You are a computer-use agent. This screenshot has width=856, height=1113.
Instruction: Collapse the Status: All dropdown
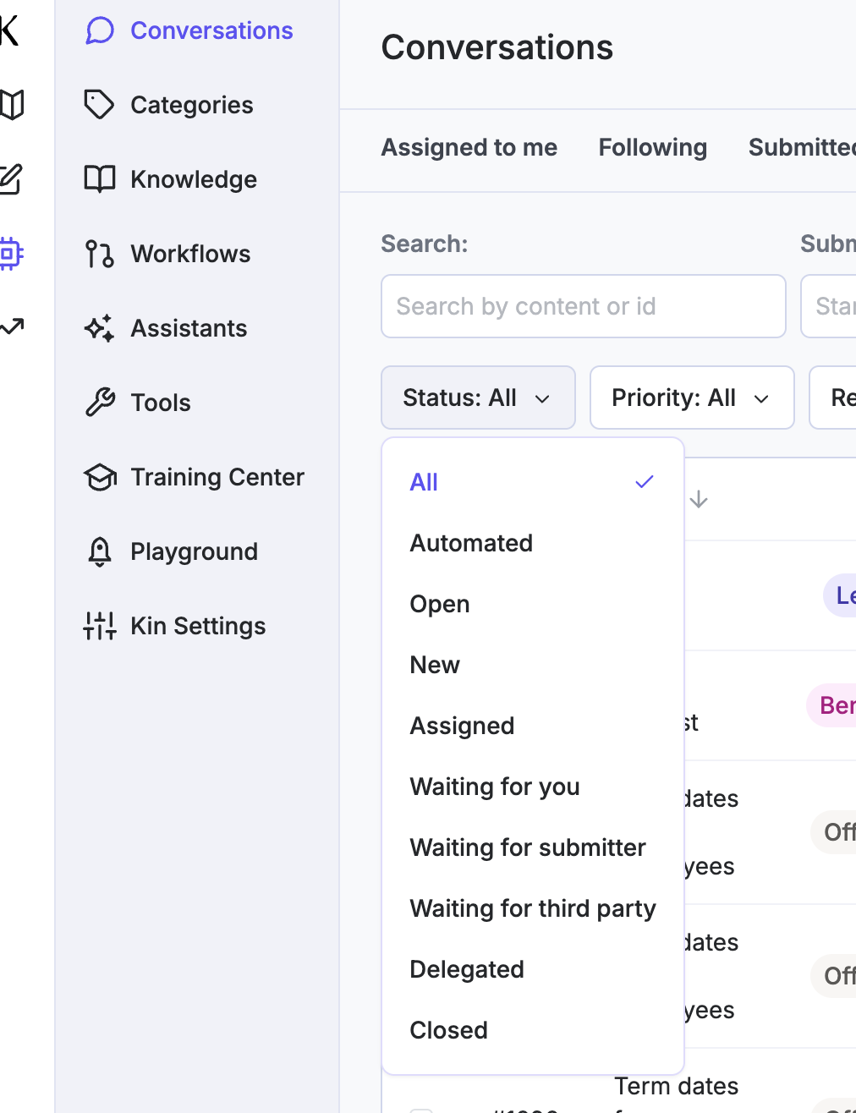point(478,397)
